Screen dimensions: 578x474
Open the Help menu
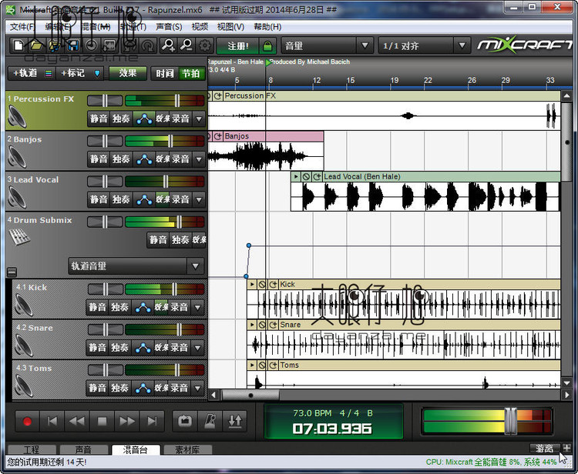point(267,26)
